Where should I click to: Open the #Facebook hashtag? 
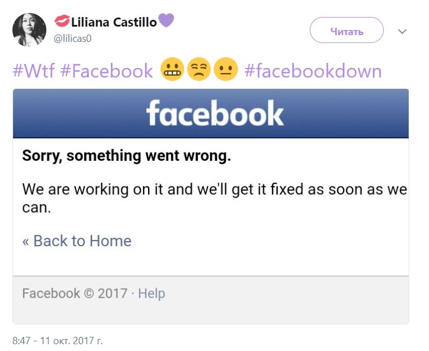106,71
